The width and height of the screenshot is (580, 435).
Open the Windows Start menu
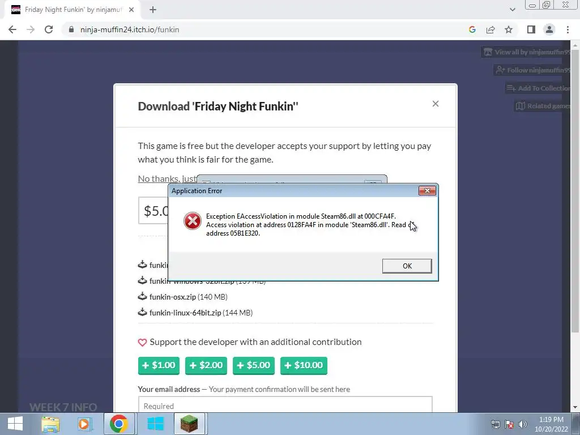[x=15, y=424]
